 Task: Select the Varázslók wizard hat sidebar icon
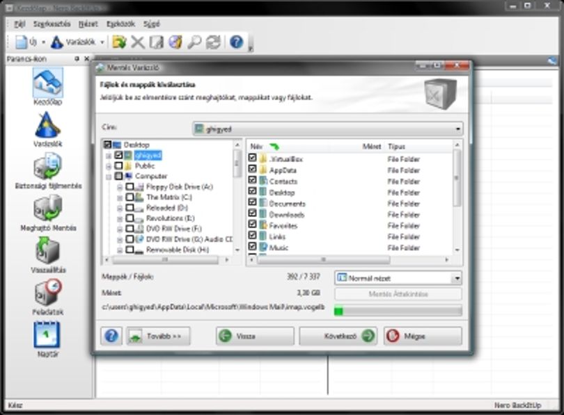click(47, 125)
